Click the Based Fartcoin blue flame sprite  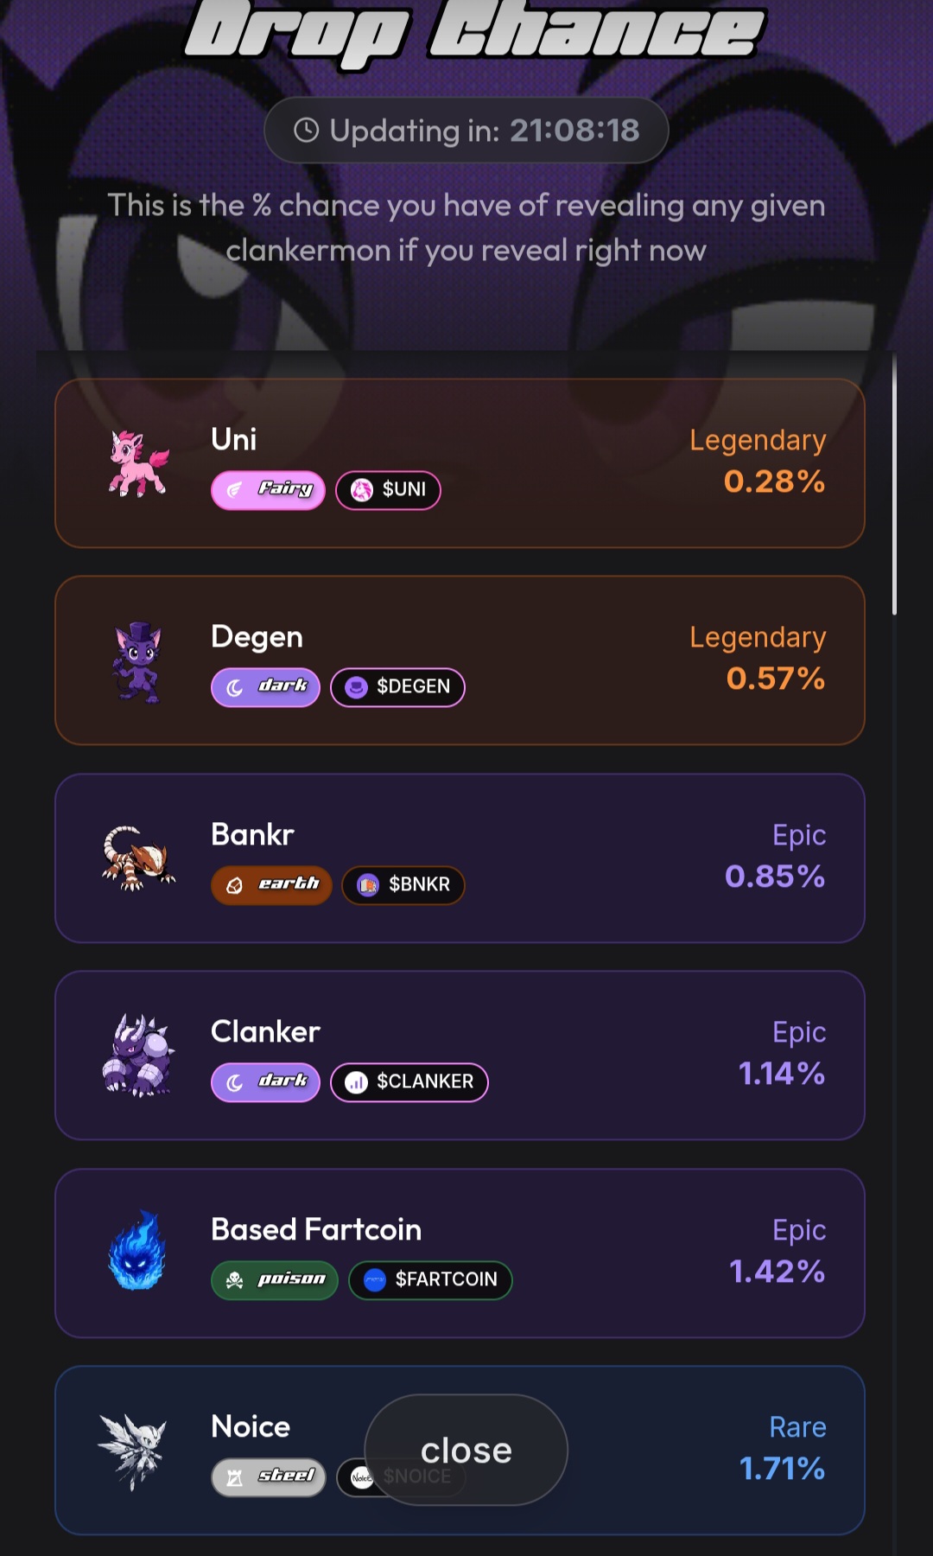(136, 1251)
